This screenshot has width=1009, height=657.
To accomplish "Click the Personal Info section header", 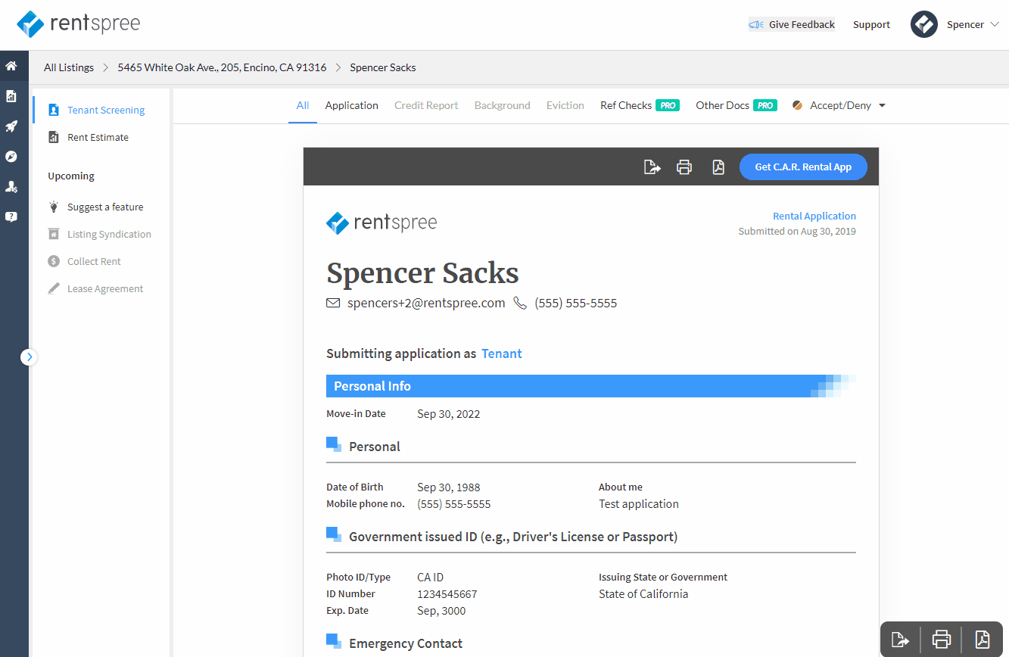I will (x=591, y=386).
